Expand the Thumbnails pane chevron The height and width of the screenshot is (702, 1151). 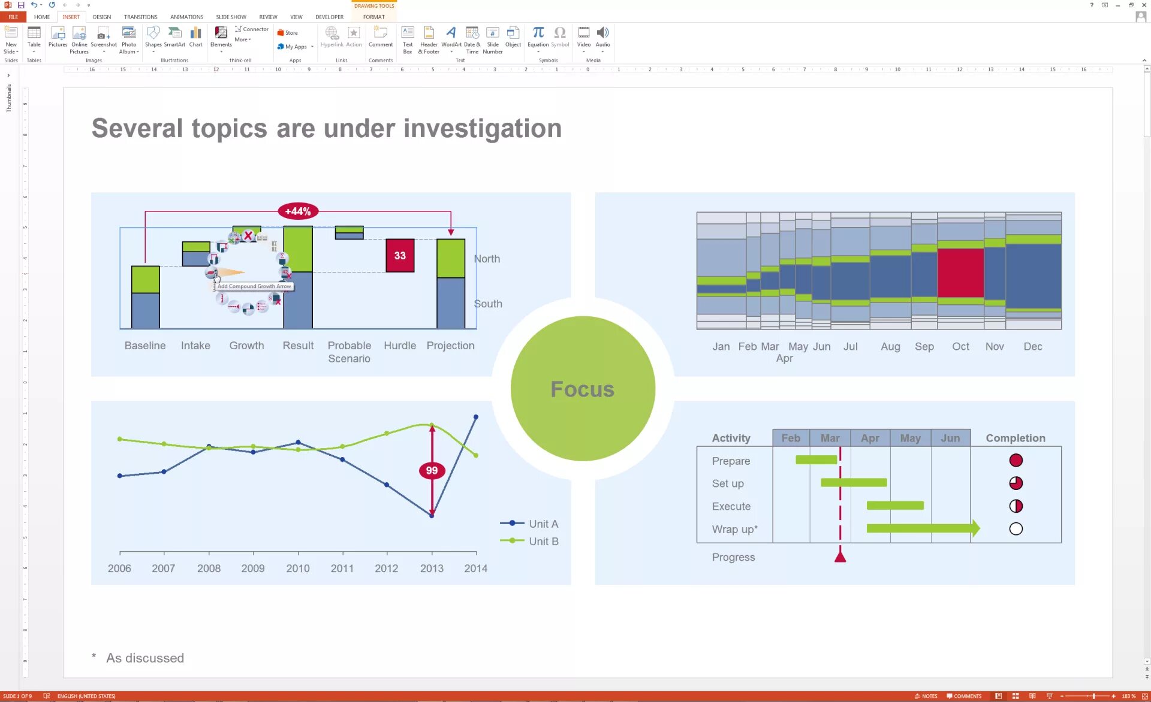coord(8,75)
